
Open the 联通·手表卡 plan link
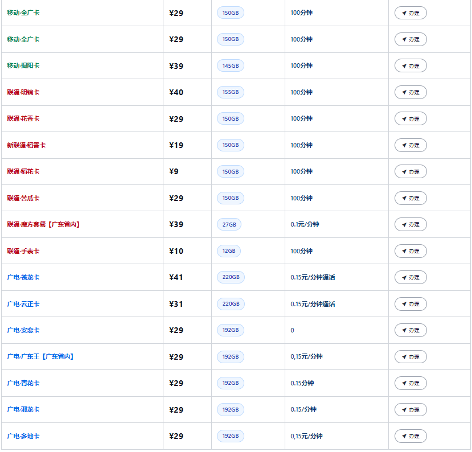click(23, 251)
